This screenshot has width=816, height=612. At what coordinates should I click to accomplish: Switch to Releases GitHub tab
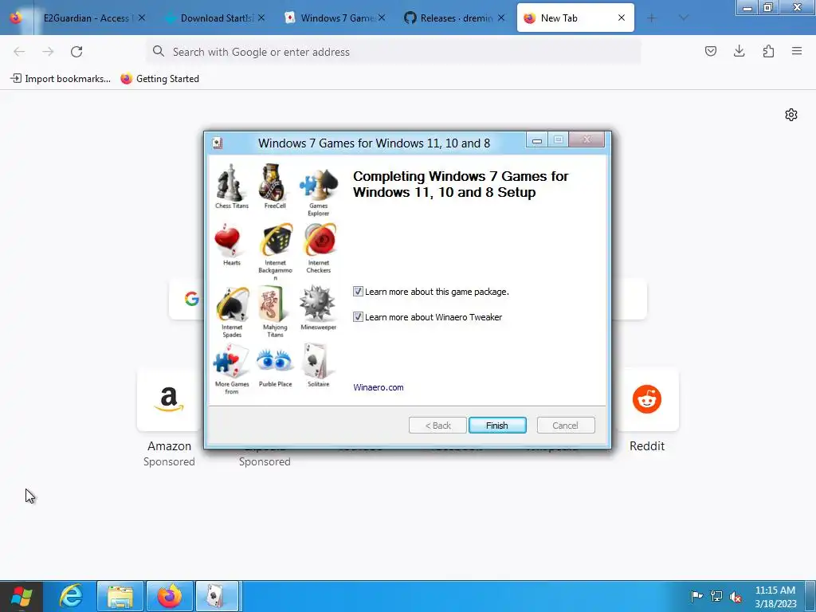point(454,18)
